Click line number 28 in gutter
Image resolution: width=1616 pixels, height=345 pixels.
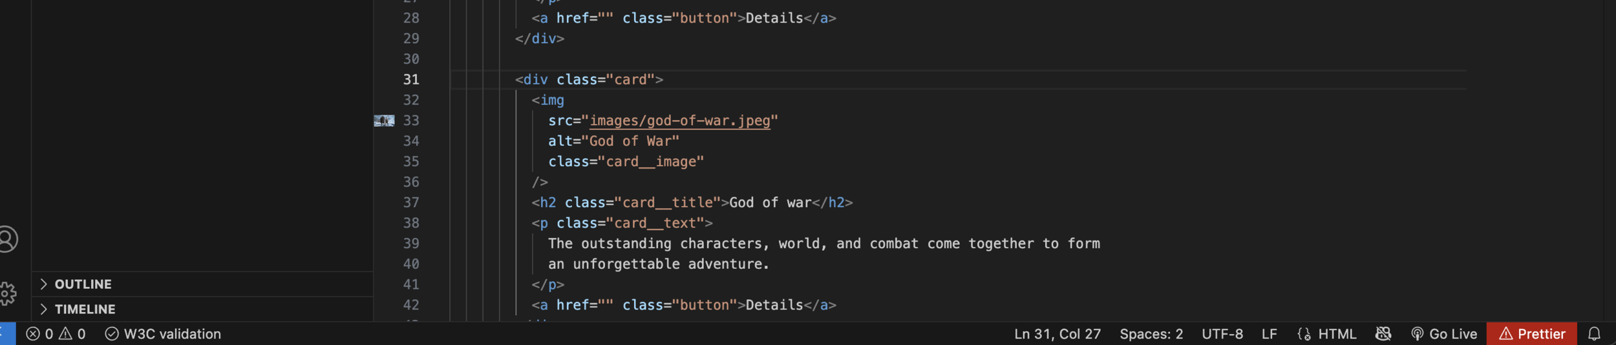pyautogui.click(x=411, y=18)
